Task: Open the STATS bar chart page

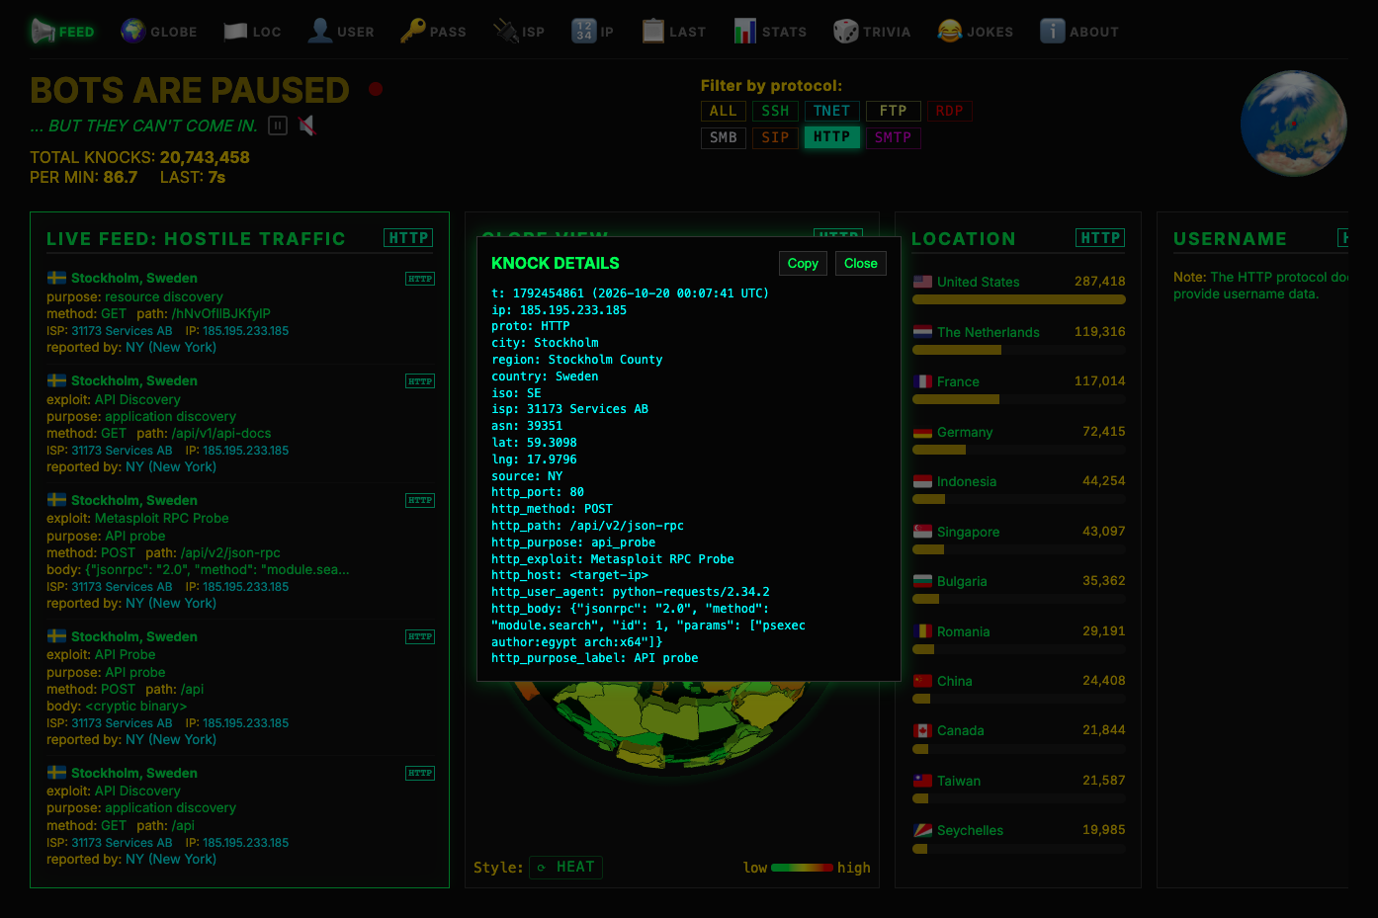Action: tap(745, 32)
